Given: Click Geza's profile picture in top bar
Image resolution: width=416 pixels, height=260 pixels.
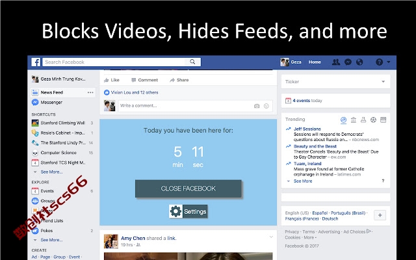Looking at the screenshot, I should coord(285,62).
